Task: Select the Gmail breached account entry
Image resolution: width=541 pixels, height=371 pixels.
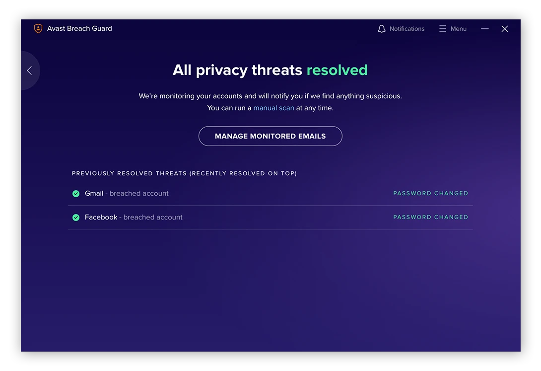Action: (x=126, y=193)
